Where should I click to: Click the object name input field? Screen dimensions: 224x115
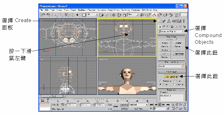coord(170,66)
